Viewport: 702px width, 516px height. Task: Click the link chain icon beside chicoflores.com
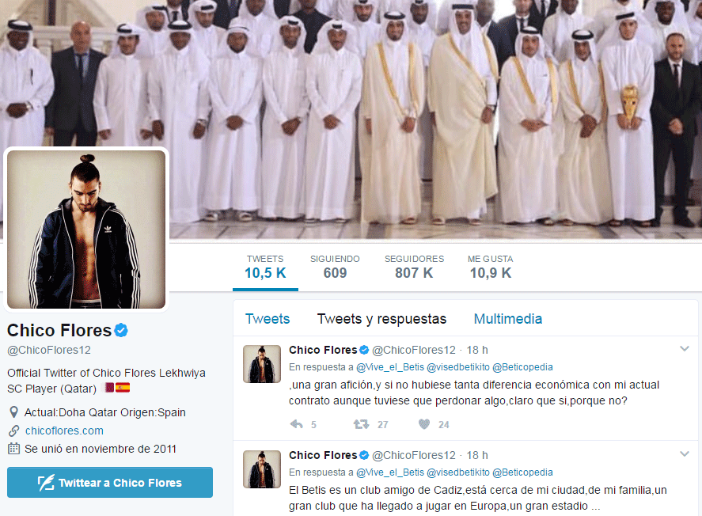(14, 431)
